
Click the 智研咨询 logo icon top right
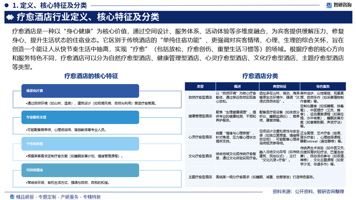coord(329,5)
